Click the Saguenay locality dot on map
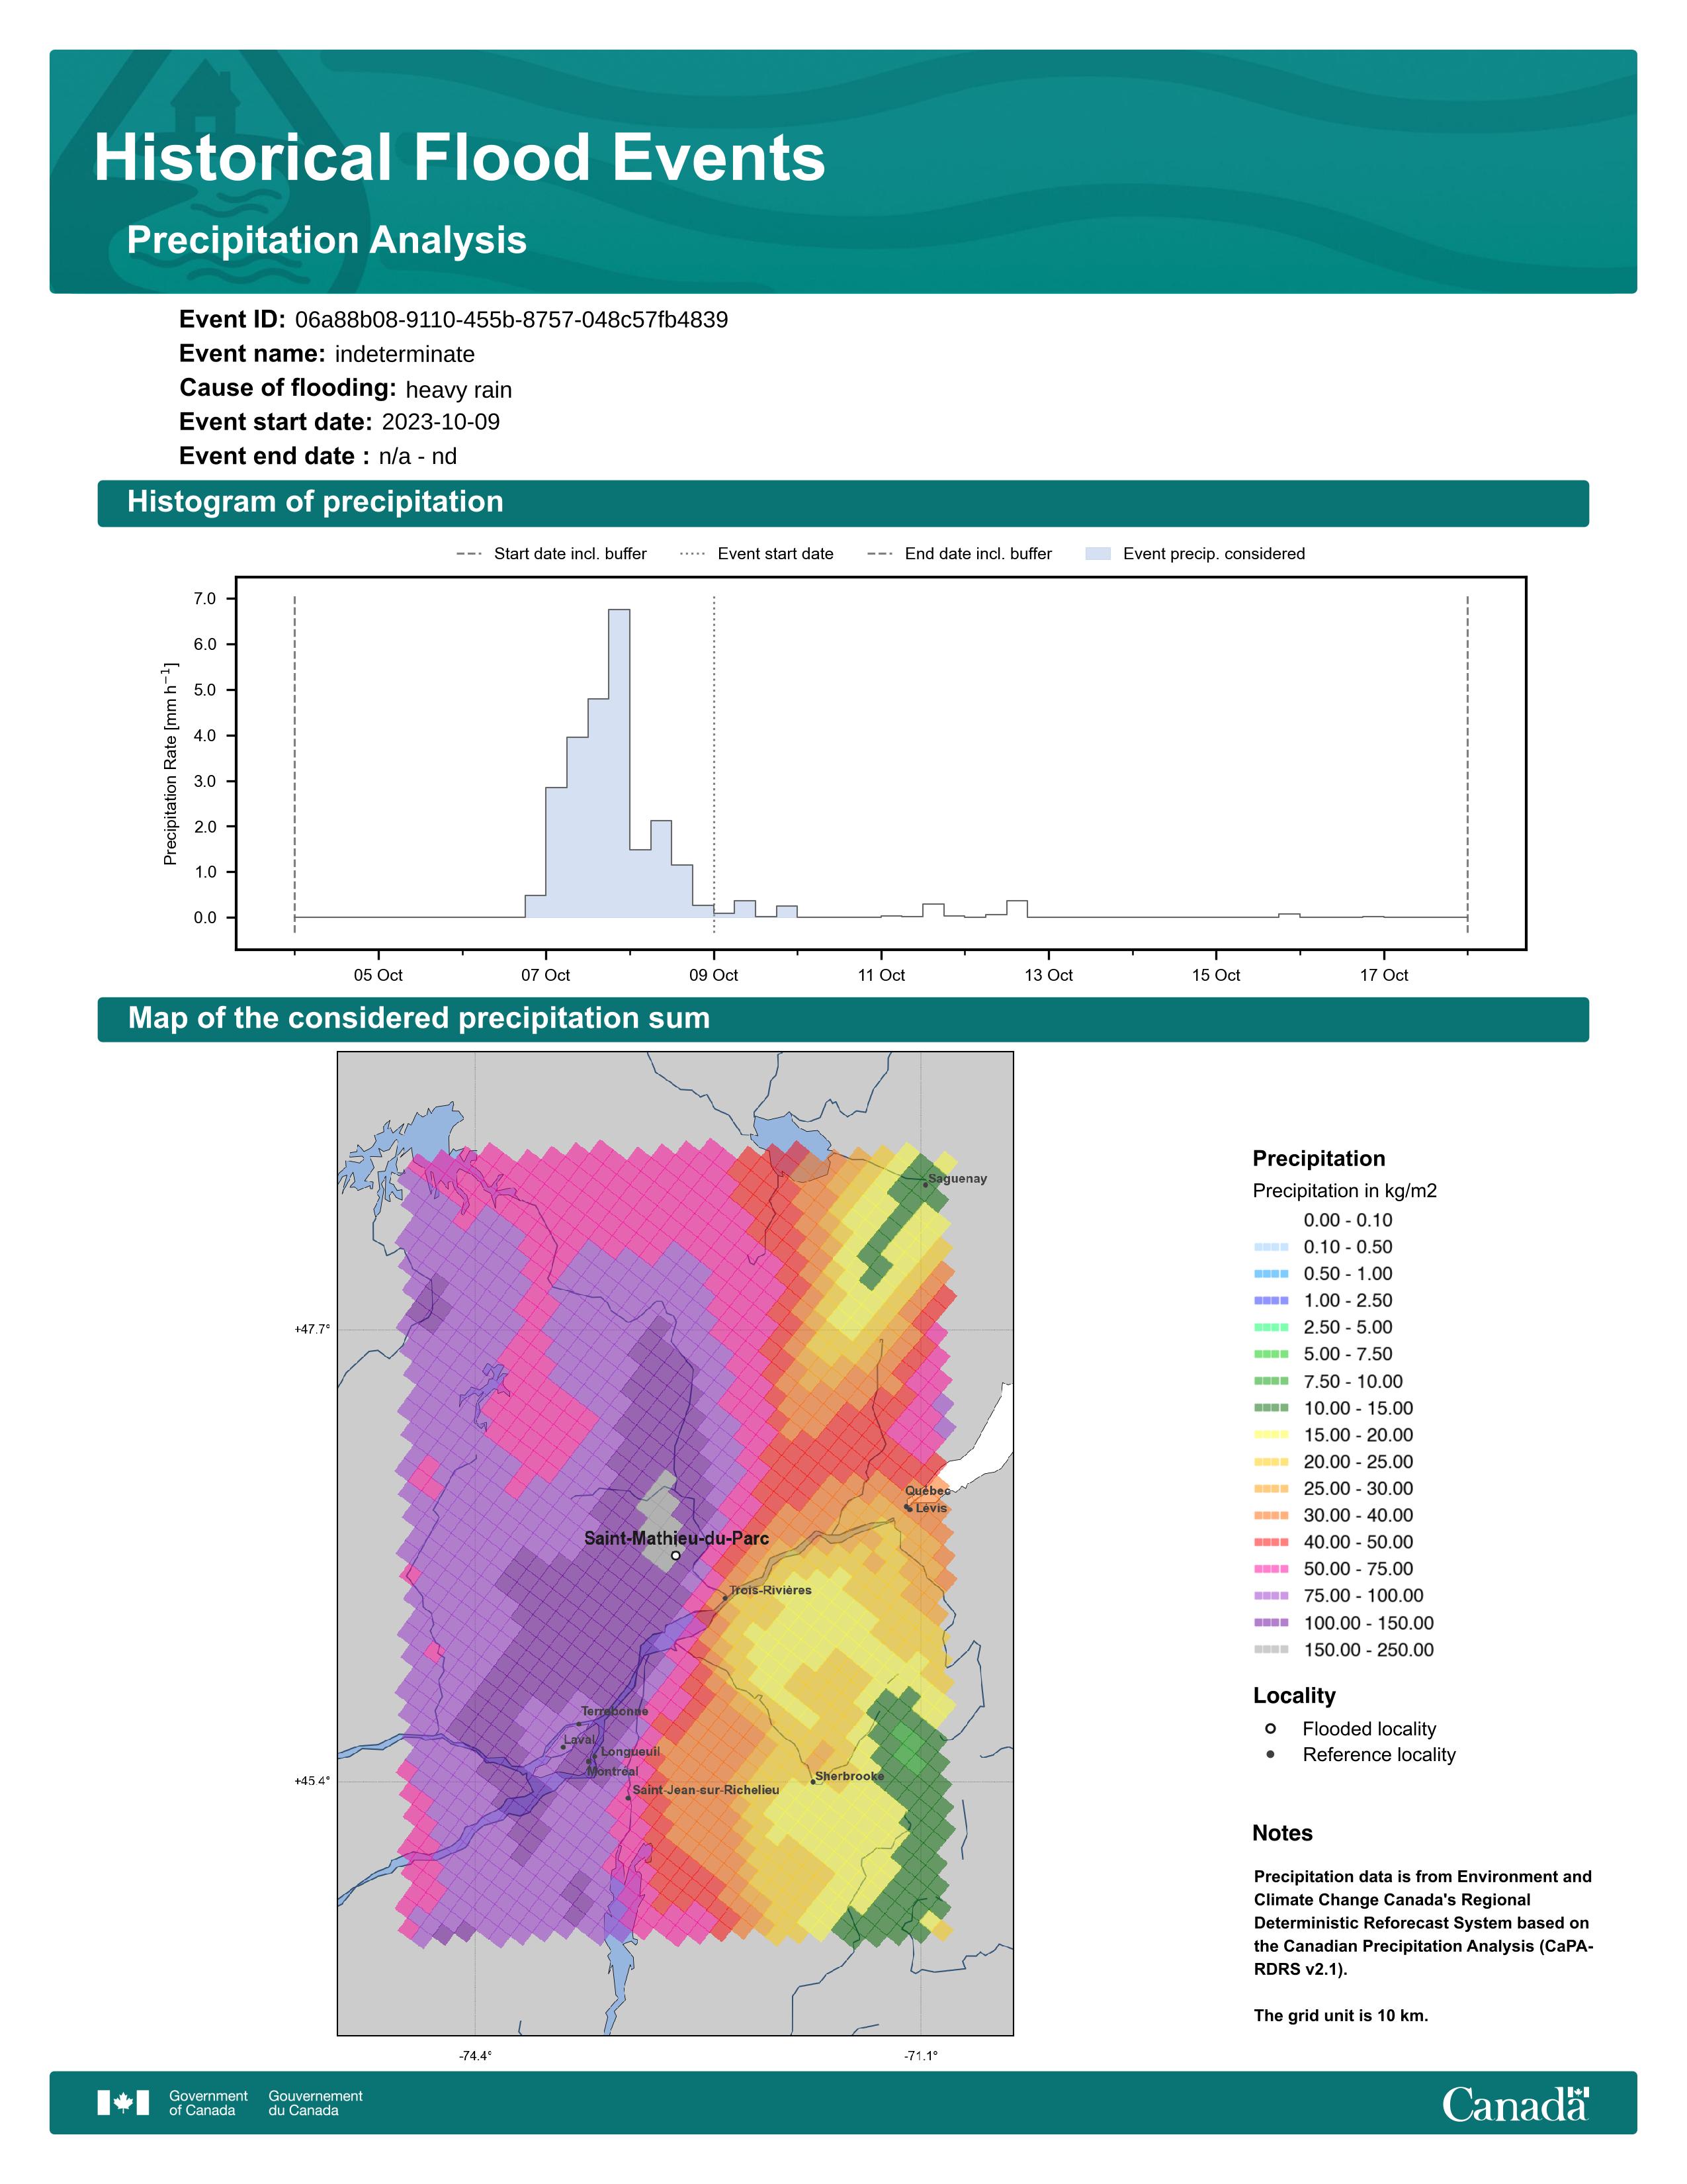Image resolution: width=1687 pixels, height=2184 pixels. tap(924, 1184)
